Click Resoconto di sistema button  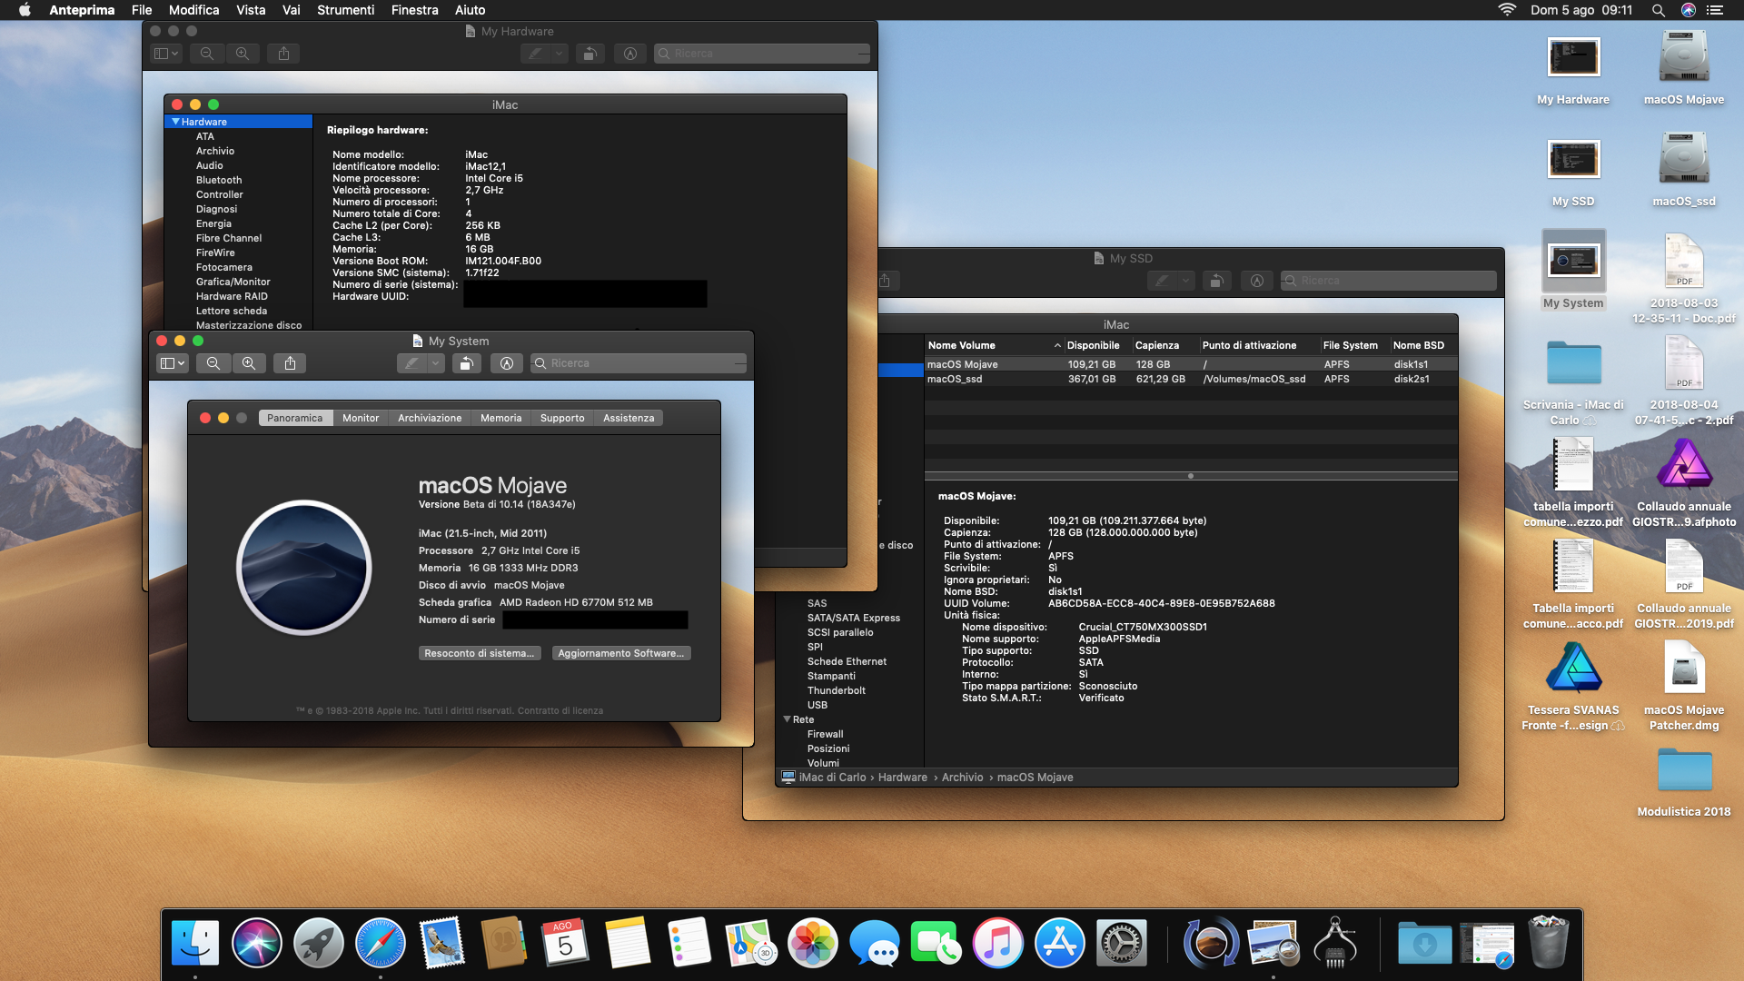click(x=479, y=653)
